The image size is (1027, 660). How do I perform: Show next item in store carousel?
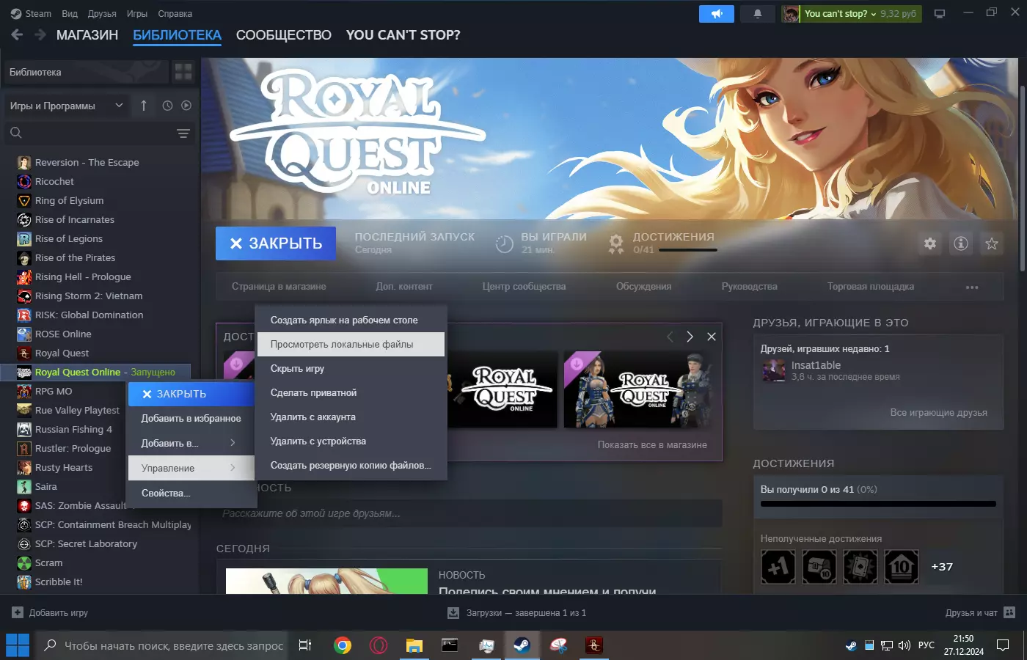pyautogui.click(x=690, y=337)
